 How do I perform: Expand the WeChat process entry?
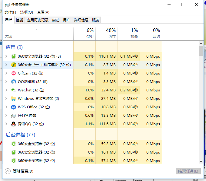click(x=6, y=90)
